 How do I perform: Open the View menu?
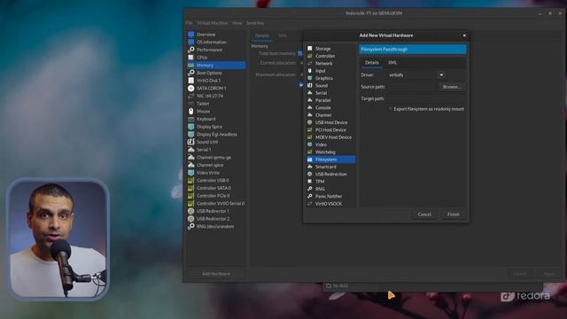237,23
